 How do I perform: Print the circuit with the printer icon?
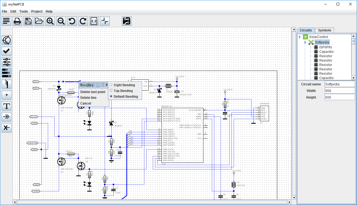tap(17, 21)
